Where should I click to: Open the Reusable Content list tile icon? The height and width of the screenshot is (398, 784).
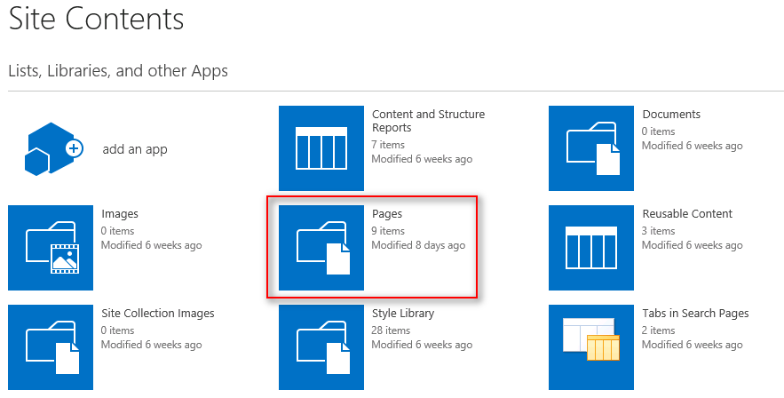point(591,248)
